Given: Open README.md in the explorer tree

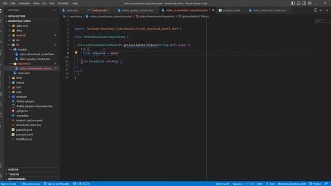Looking at the screenshot, I should coord(24,139).
